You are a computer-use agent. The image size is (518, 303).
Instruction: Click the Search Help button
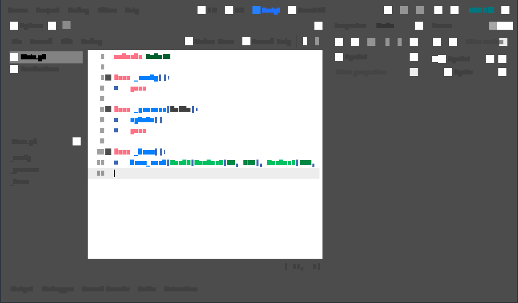pyautogui.click(x=266, y=41)
